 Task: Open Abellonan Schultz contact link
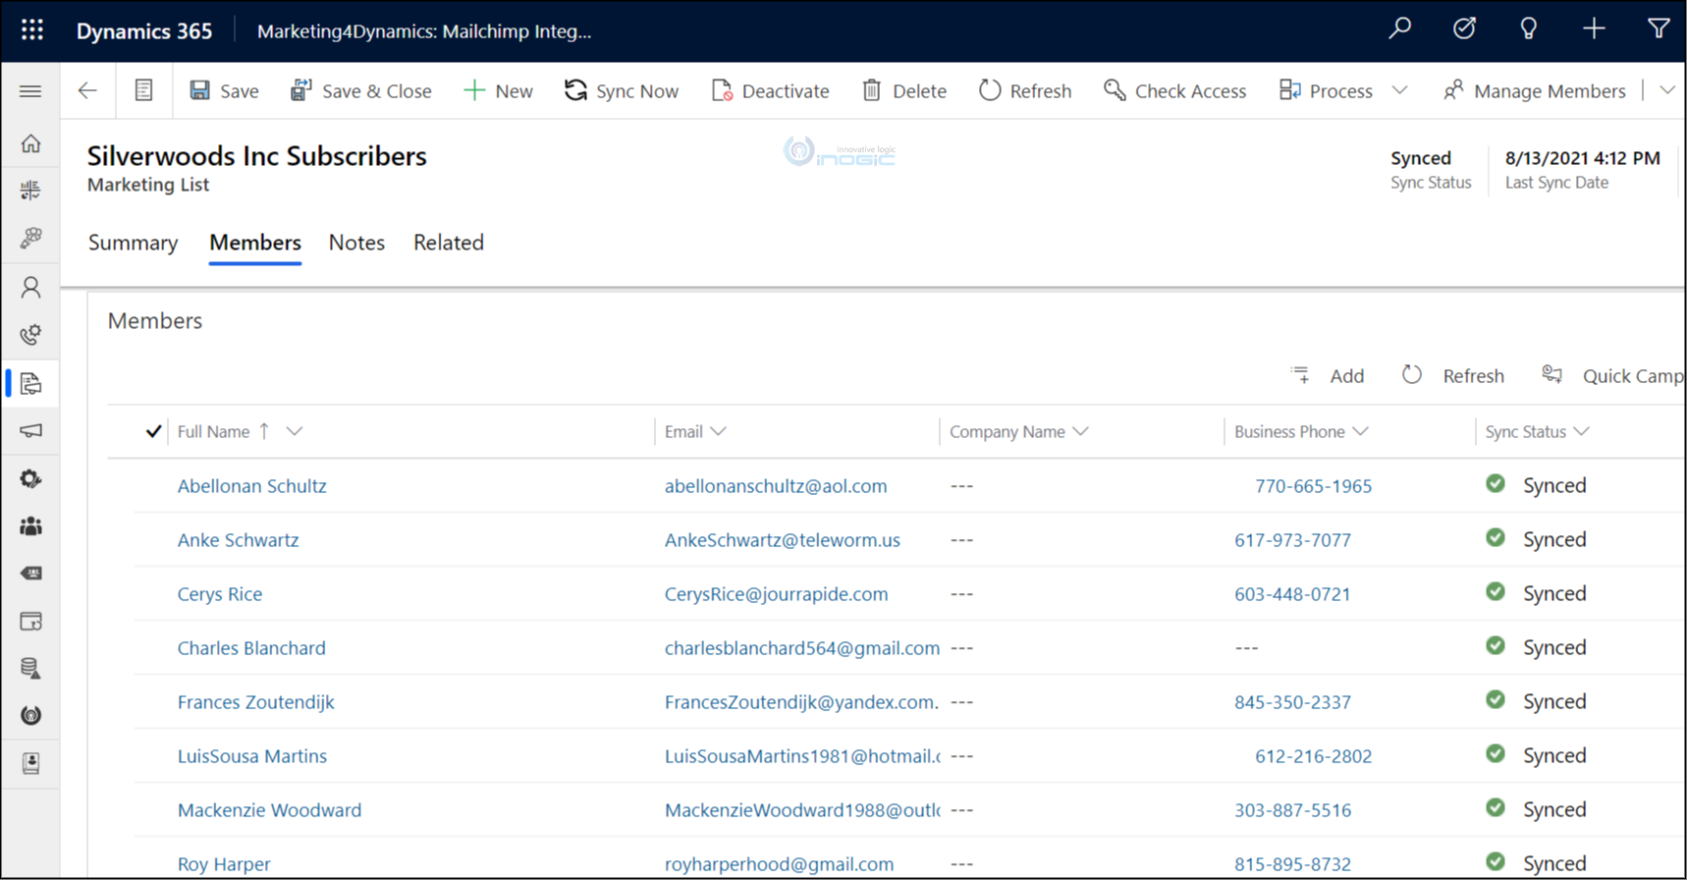[251, 486]
